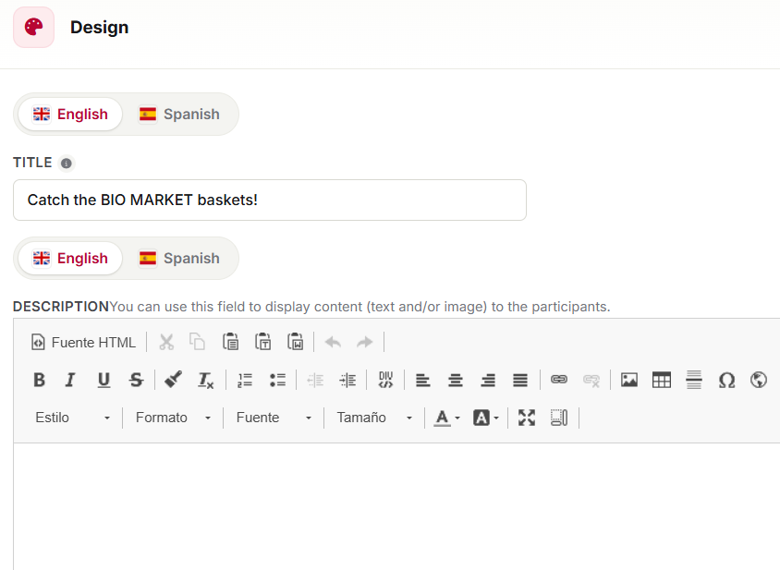Click the Special Character omega icon
780x570 pixels.
726,381
